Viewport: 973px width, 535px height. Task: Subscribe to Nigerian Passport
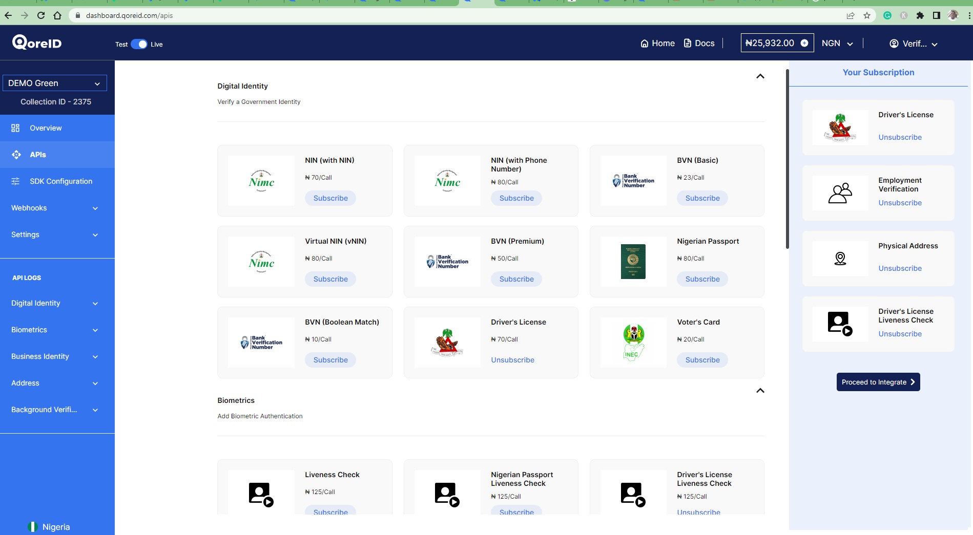tap(702, 279)
